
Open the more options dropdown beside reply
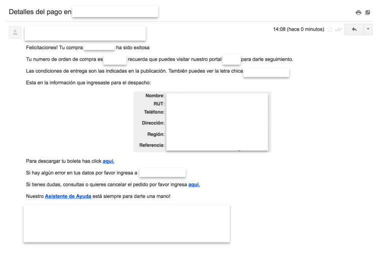pyautogui.click(x=368, y=30)
